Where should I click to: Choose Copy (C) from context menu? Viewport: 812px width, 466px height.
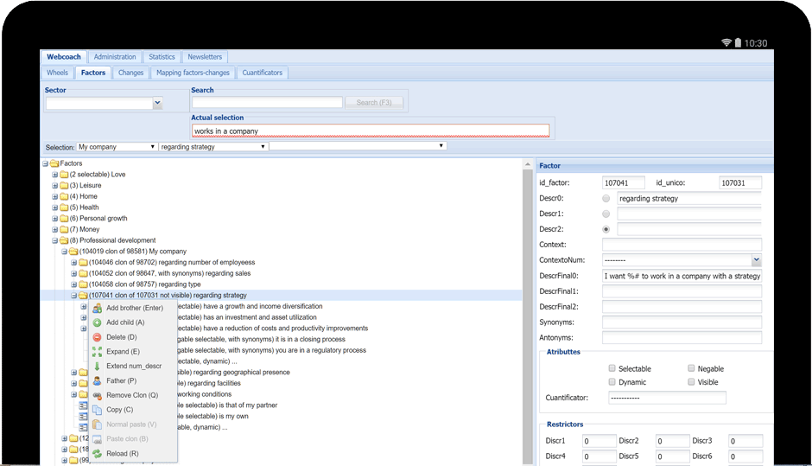[x=119, y=410]
